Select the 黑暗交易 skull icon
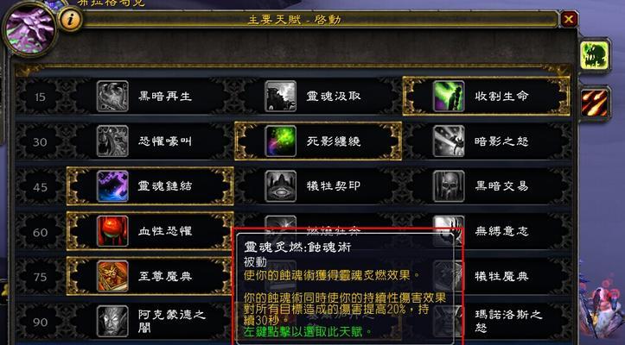The height and width of the screenshot is (345, 625). (x=449, y=186)
